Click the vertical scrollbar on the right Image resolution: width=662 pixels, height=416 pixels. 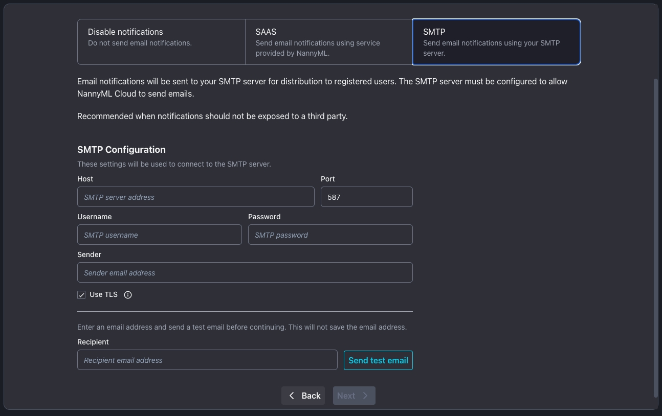(x=656, y=235)
